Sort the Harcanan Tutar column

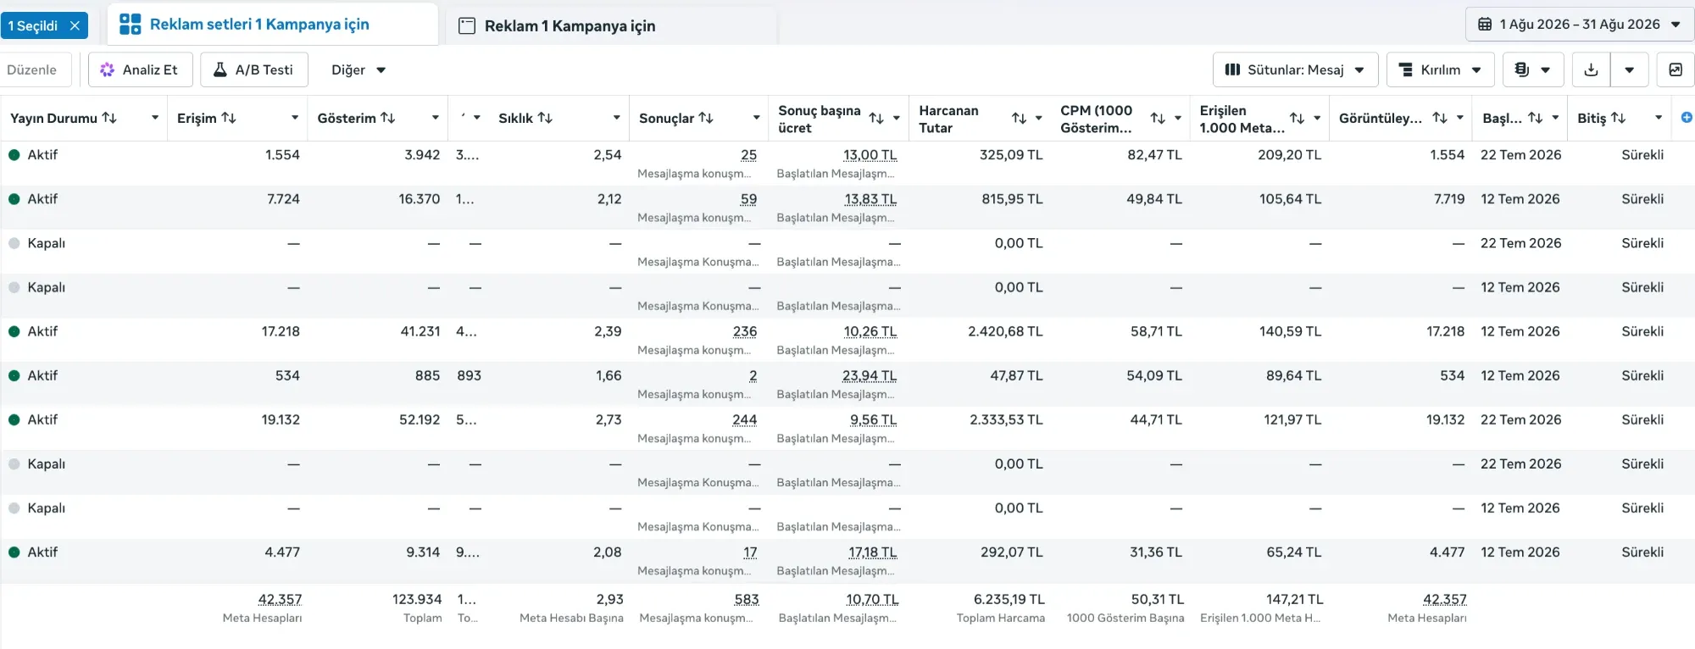click(1020, 119)
